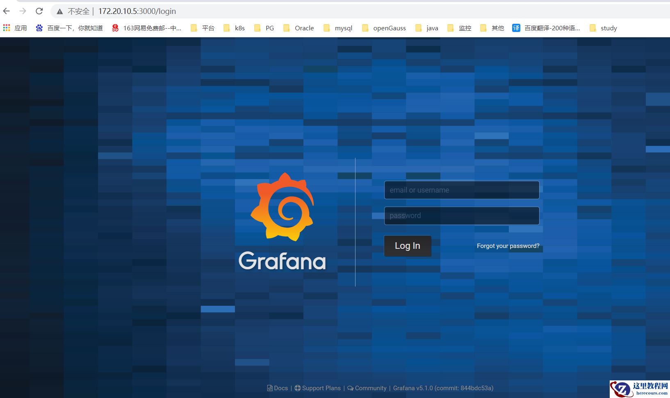The width and height of the screenshot is (670, 398).
Task: Open the openGauss bookmark folder
Action: pos(384,28)
